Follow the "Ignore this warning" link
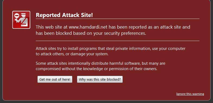213x103 pixels. click(190, 94)
